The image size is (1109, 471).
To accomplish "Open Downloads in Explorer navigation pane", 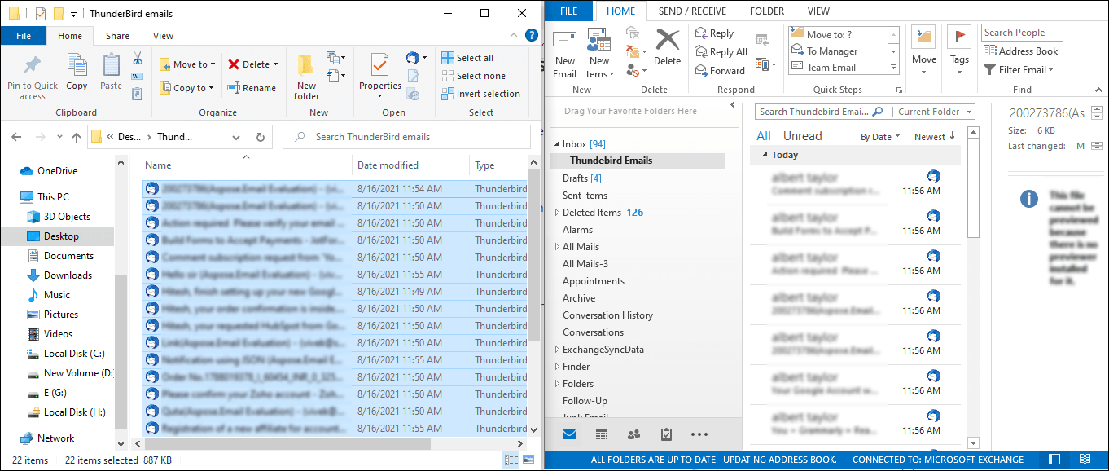I will click(x=68, y=275).
